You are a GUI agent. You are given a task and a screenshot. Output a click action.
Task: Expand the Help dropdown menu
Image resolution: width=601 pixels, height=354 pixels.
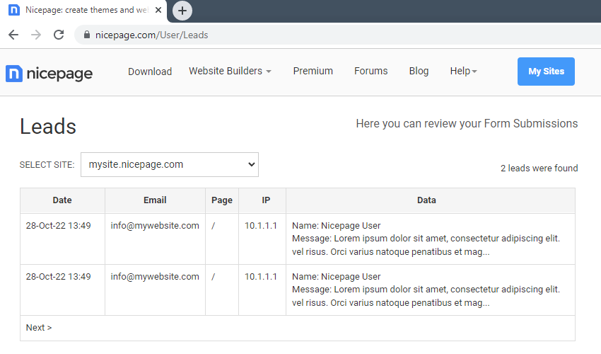(x=463, y=71)
